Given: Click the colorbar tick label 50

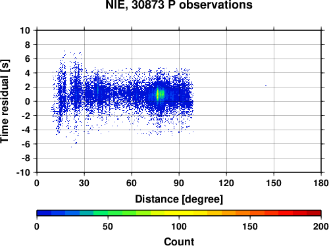Looking at the screenshot, I should (x=108, y=226).
